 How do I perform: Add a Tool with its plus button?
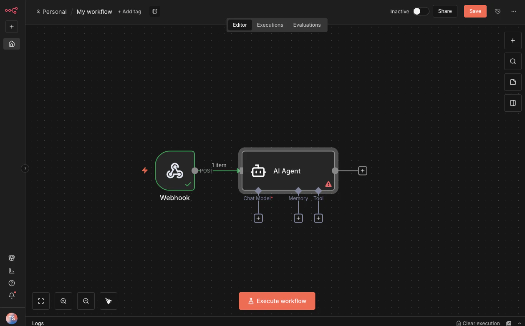tap(318, 218)
